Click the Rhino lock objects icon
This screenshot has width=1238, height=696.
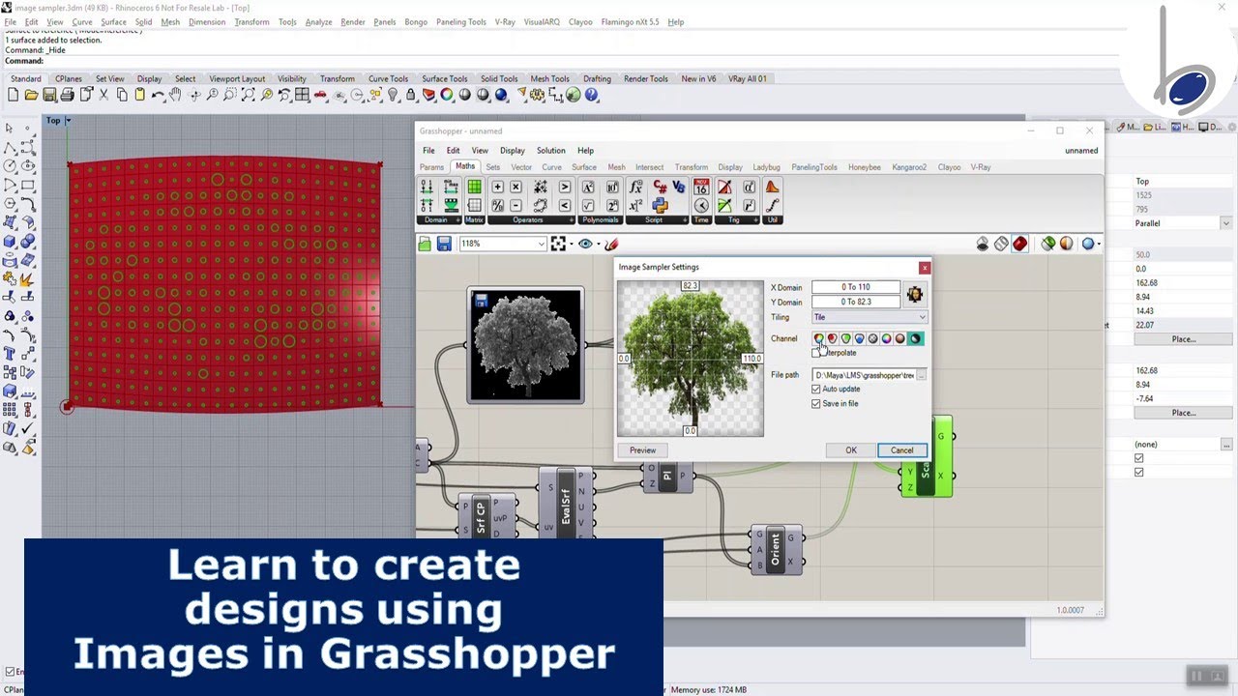click(411, 95)
